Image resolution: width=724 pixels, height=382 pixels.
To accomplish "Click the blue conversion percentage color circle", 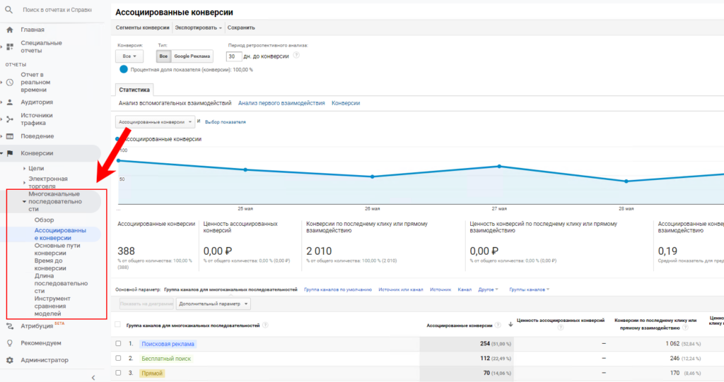I will click(124, 69).
